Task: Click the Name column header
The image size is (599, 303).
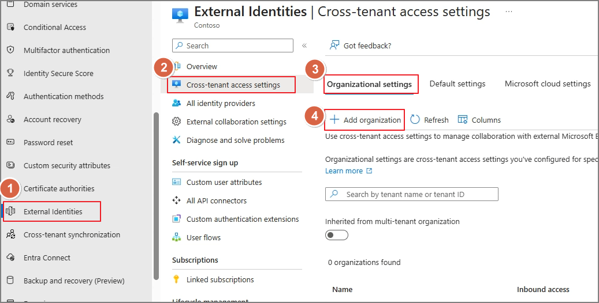Action: point(343,290)
